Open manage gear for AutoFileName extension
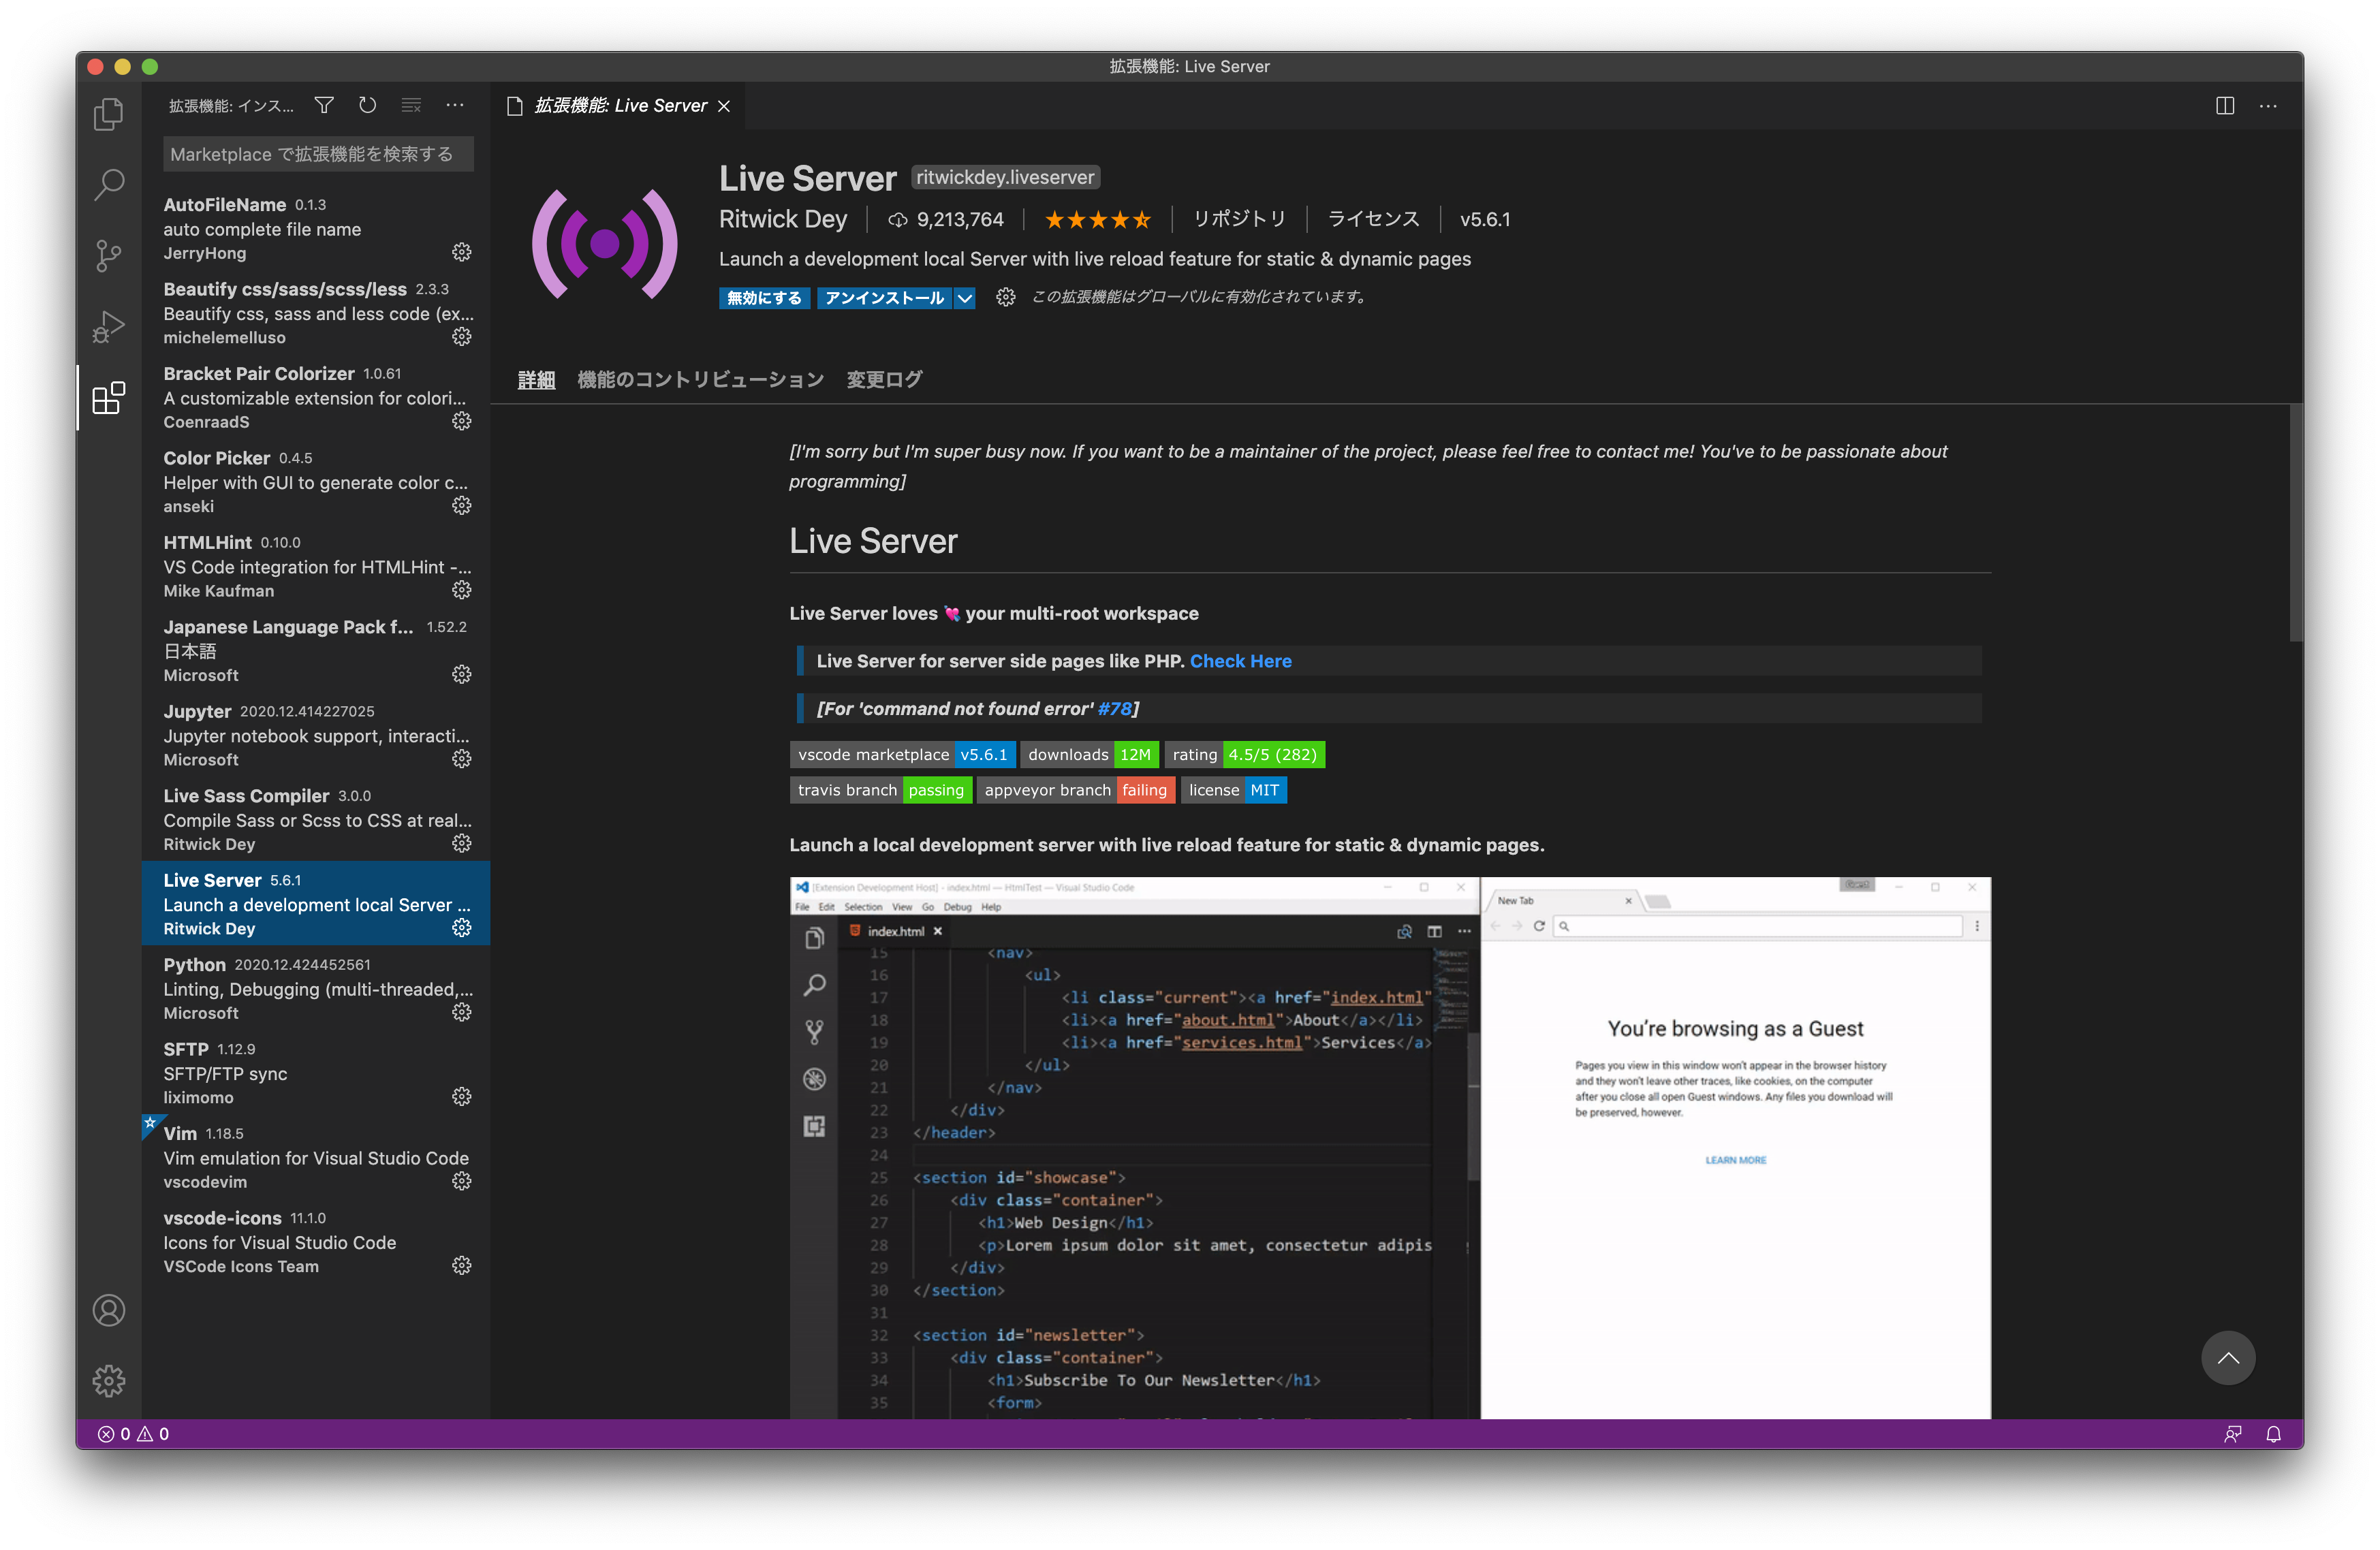Viewport: 2380px width, 1550px height. coord(461,252)
